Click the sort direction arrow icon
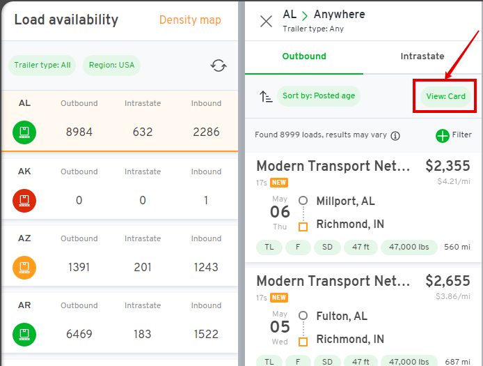483x366 pixels. point(266,96)
